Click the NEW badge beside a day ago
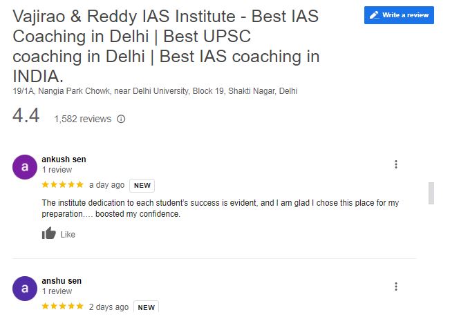The width and height of the screenshot is (450, 330). (x=142, y=186)
